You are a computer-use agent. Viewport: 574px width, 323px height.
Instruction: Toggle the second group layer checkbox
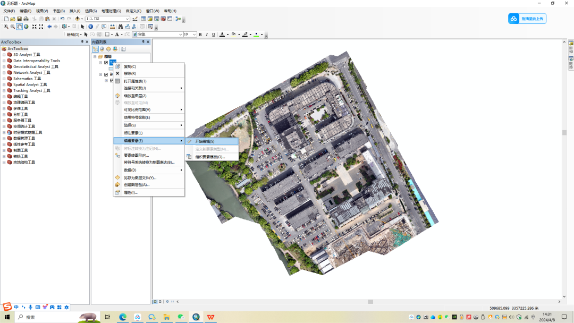(106, 74)
